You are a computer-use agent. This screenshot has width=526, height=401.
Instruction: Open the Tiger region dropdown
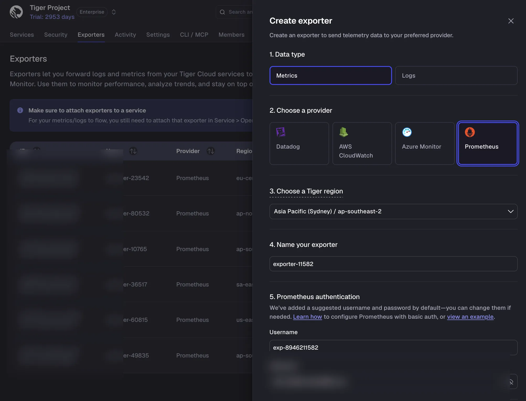[393, 212]
